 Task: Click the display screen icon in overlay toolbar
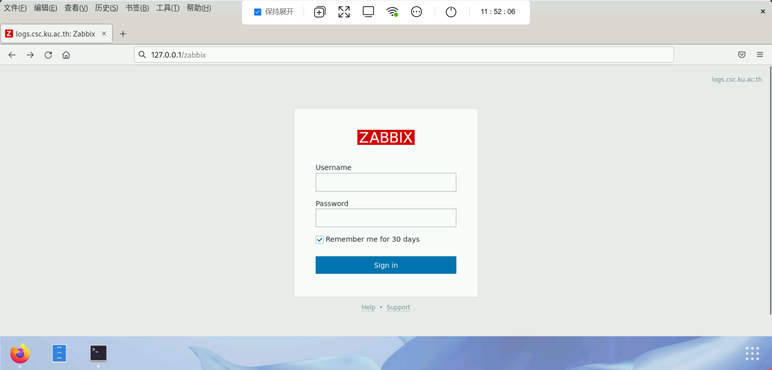coord(368,12)
